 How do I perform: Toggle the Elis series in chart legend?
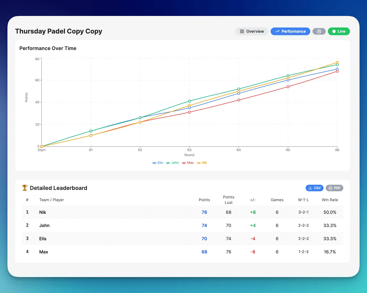(158, 163)
